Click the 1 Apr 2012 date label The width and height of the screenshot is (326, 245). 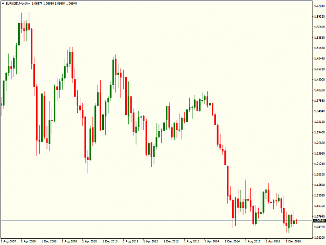(x=151, y=241)
